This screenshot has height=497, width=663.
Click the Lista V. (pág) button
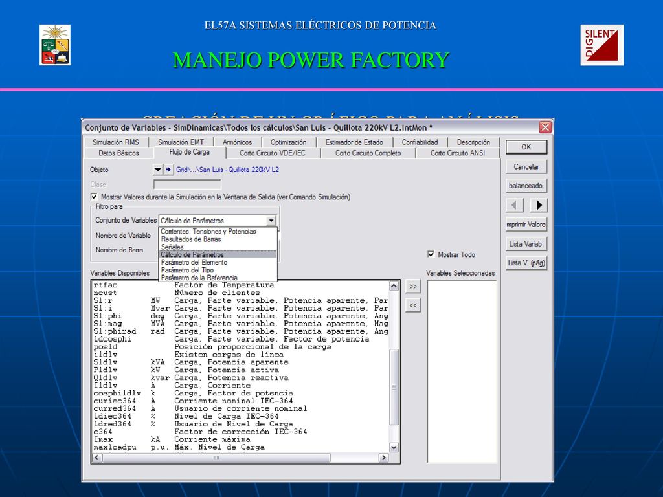click(x=526, y=263)
